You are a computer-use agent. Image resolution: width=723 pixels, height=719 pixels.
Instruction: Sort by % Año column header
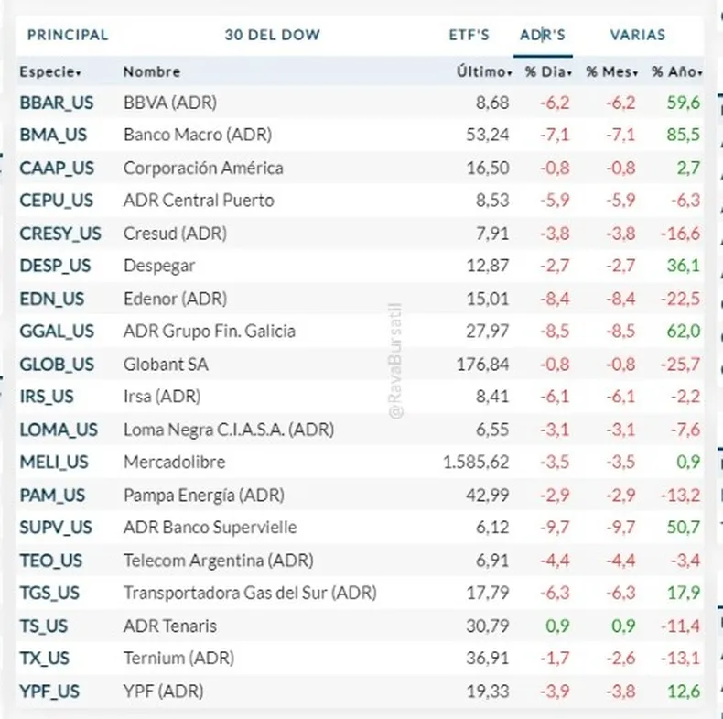[677, 71]
